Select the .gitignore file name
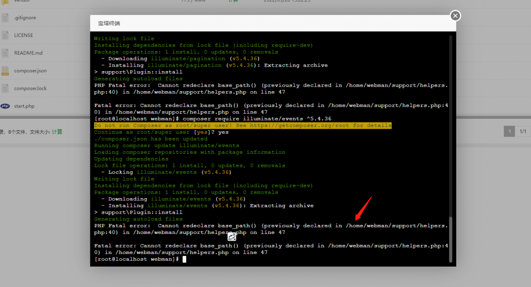Image resolution: width=531 pixels, height=287 pixels. tap(25, 18)
